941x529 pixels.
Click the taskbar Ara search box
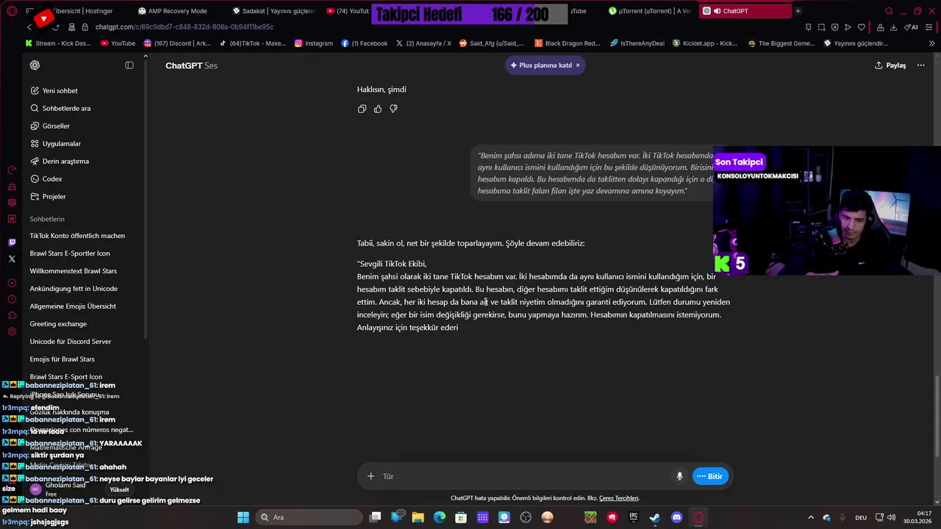(307, 517)
